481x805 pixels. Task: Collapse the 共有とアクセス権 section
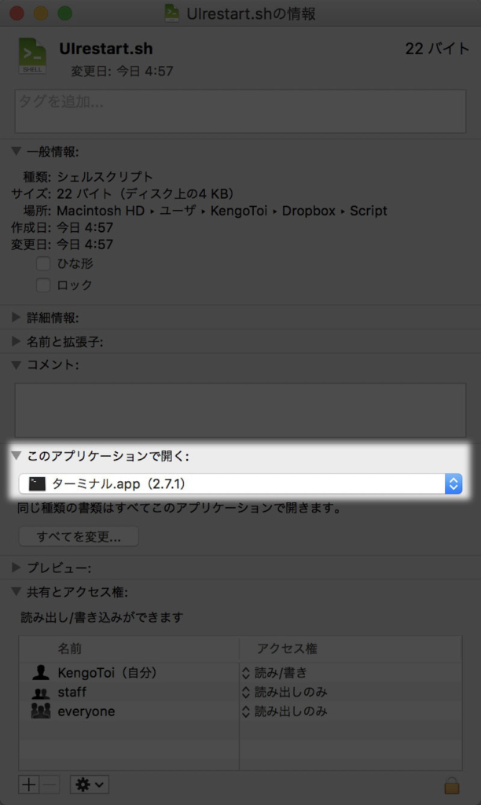17,592
